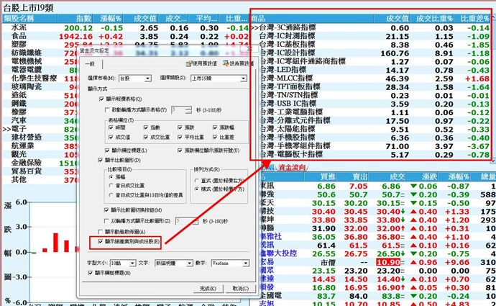Enable the 顯示動態散佈圖 checkbox
Screen dimensions: 496x306
(x=100, y=232)
